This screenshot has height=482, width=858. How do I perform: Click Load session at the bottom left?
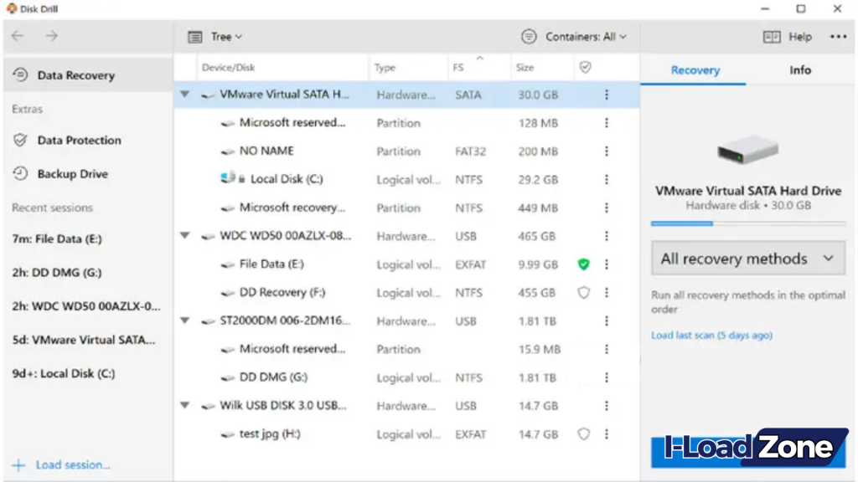click(x=70, y=464)
